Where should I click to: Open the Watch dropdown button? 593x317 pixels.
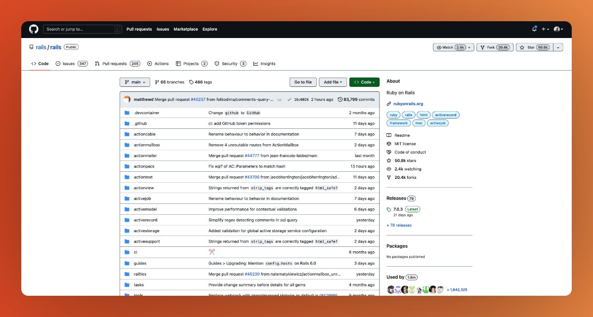click(x=453, y=47)
